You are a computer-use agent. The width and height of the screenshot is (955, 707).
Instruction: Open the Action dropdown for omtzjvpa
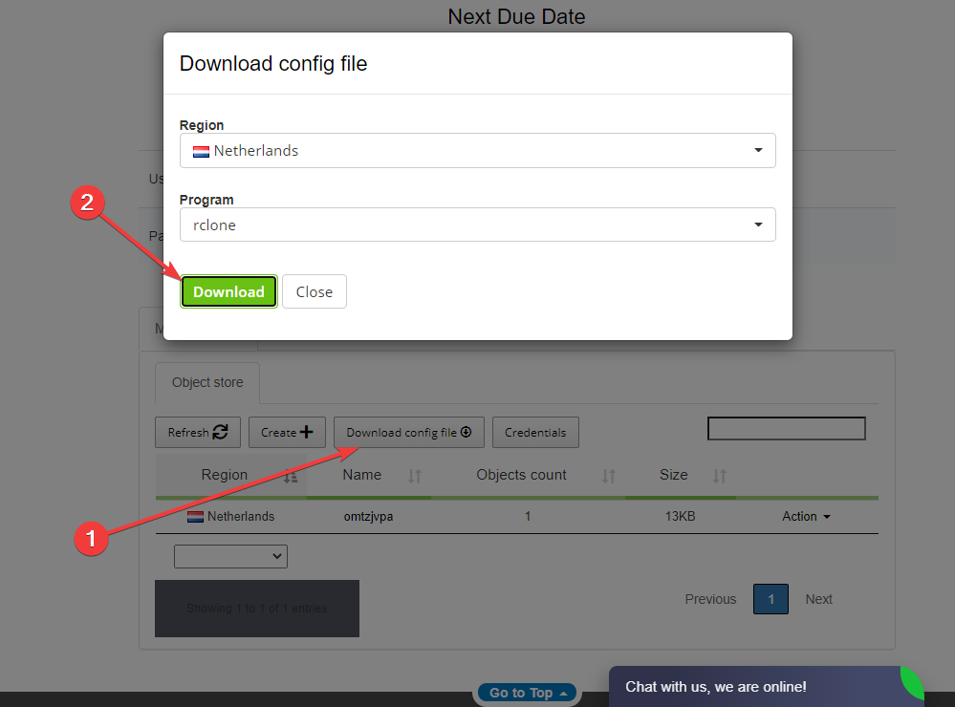pos(806,517)
